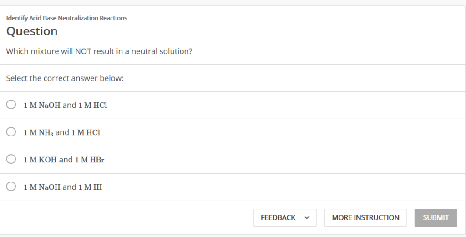Screen dimensions: 466x237
Task: Click the question text about neutral solution
Action: click(x=99, y=51)
